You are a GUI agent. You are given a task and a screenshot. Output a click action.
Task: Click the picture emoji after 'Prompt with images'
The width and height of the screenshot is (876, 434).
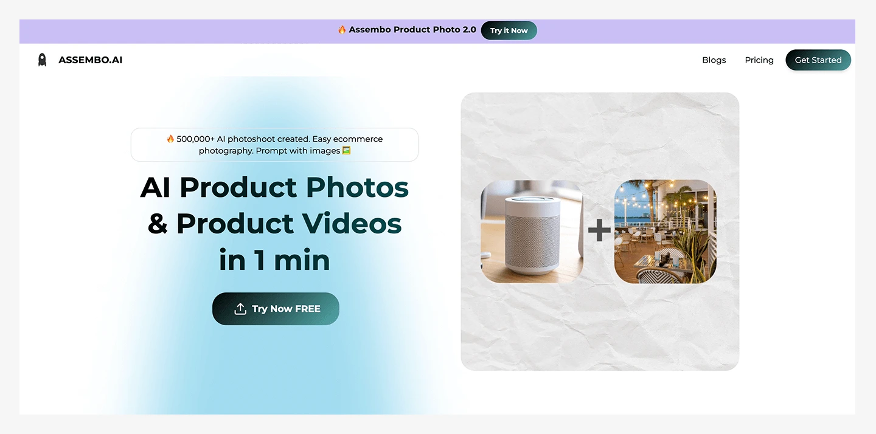click(346, 150)
